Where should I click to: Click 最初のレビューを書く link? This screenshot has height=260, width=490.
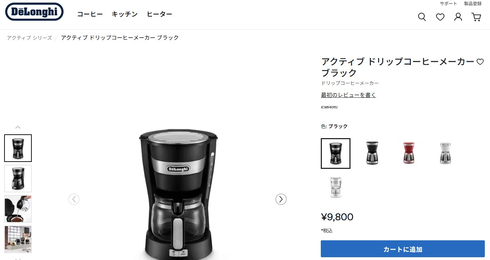pos(348,95)
